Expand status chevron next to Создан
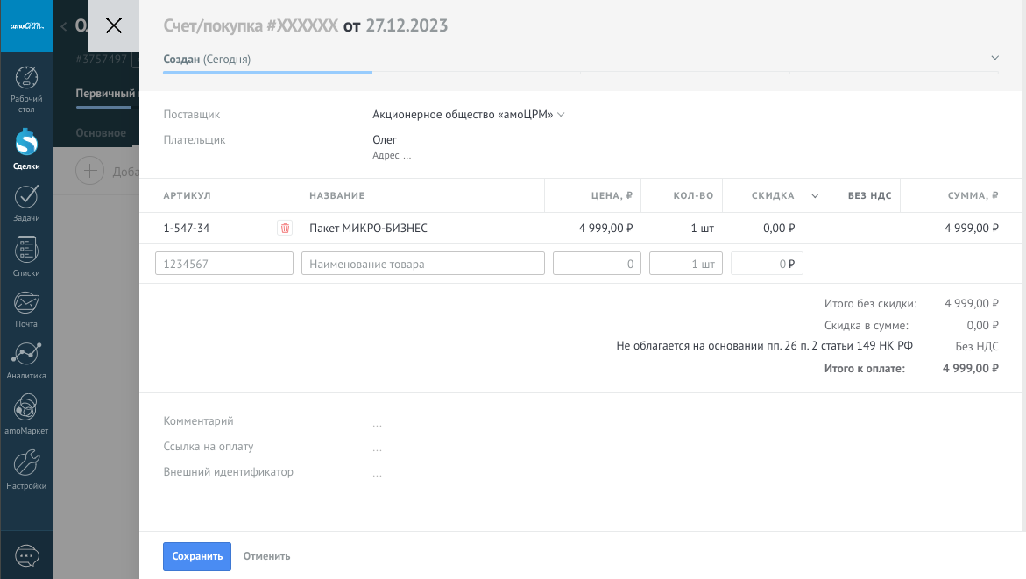Viewport: 1026px width, 579px height. [x=994, y=58]
